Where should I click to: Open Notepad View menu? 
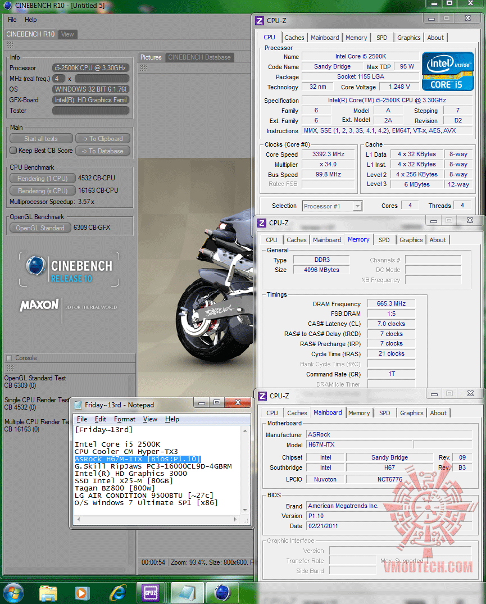click(x=150, y=419)
